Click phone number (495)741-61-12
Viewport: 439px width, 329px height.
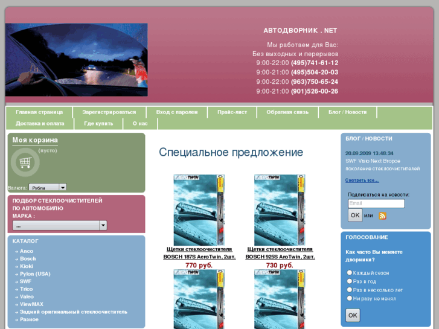315,63
